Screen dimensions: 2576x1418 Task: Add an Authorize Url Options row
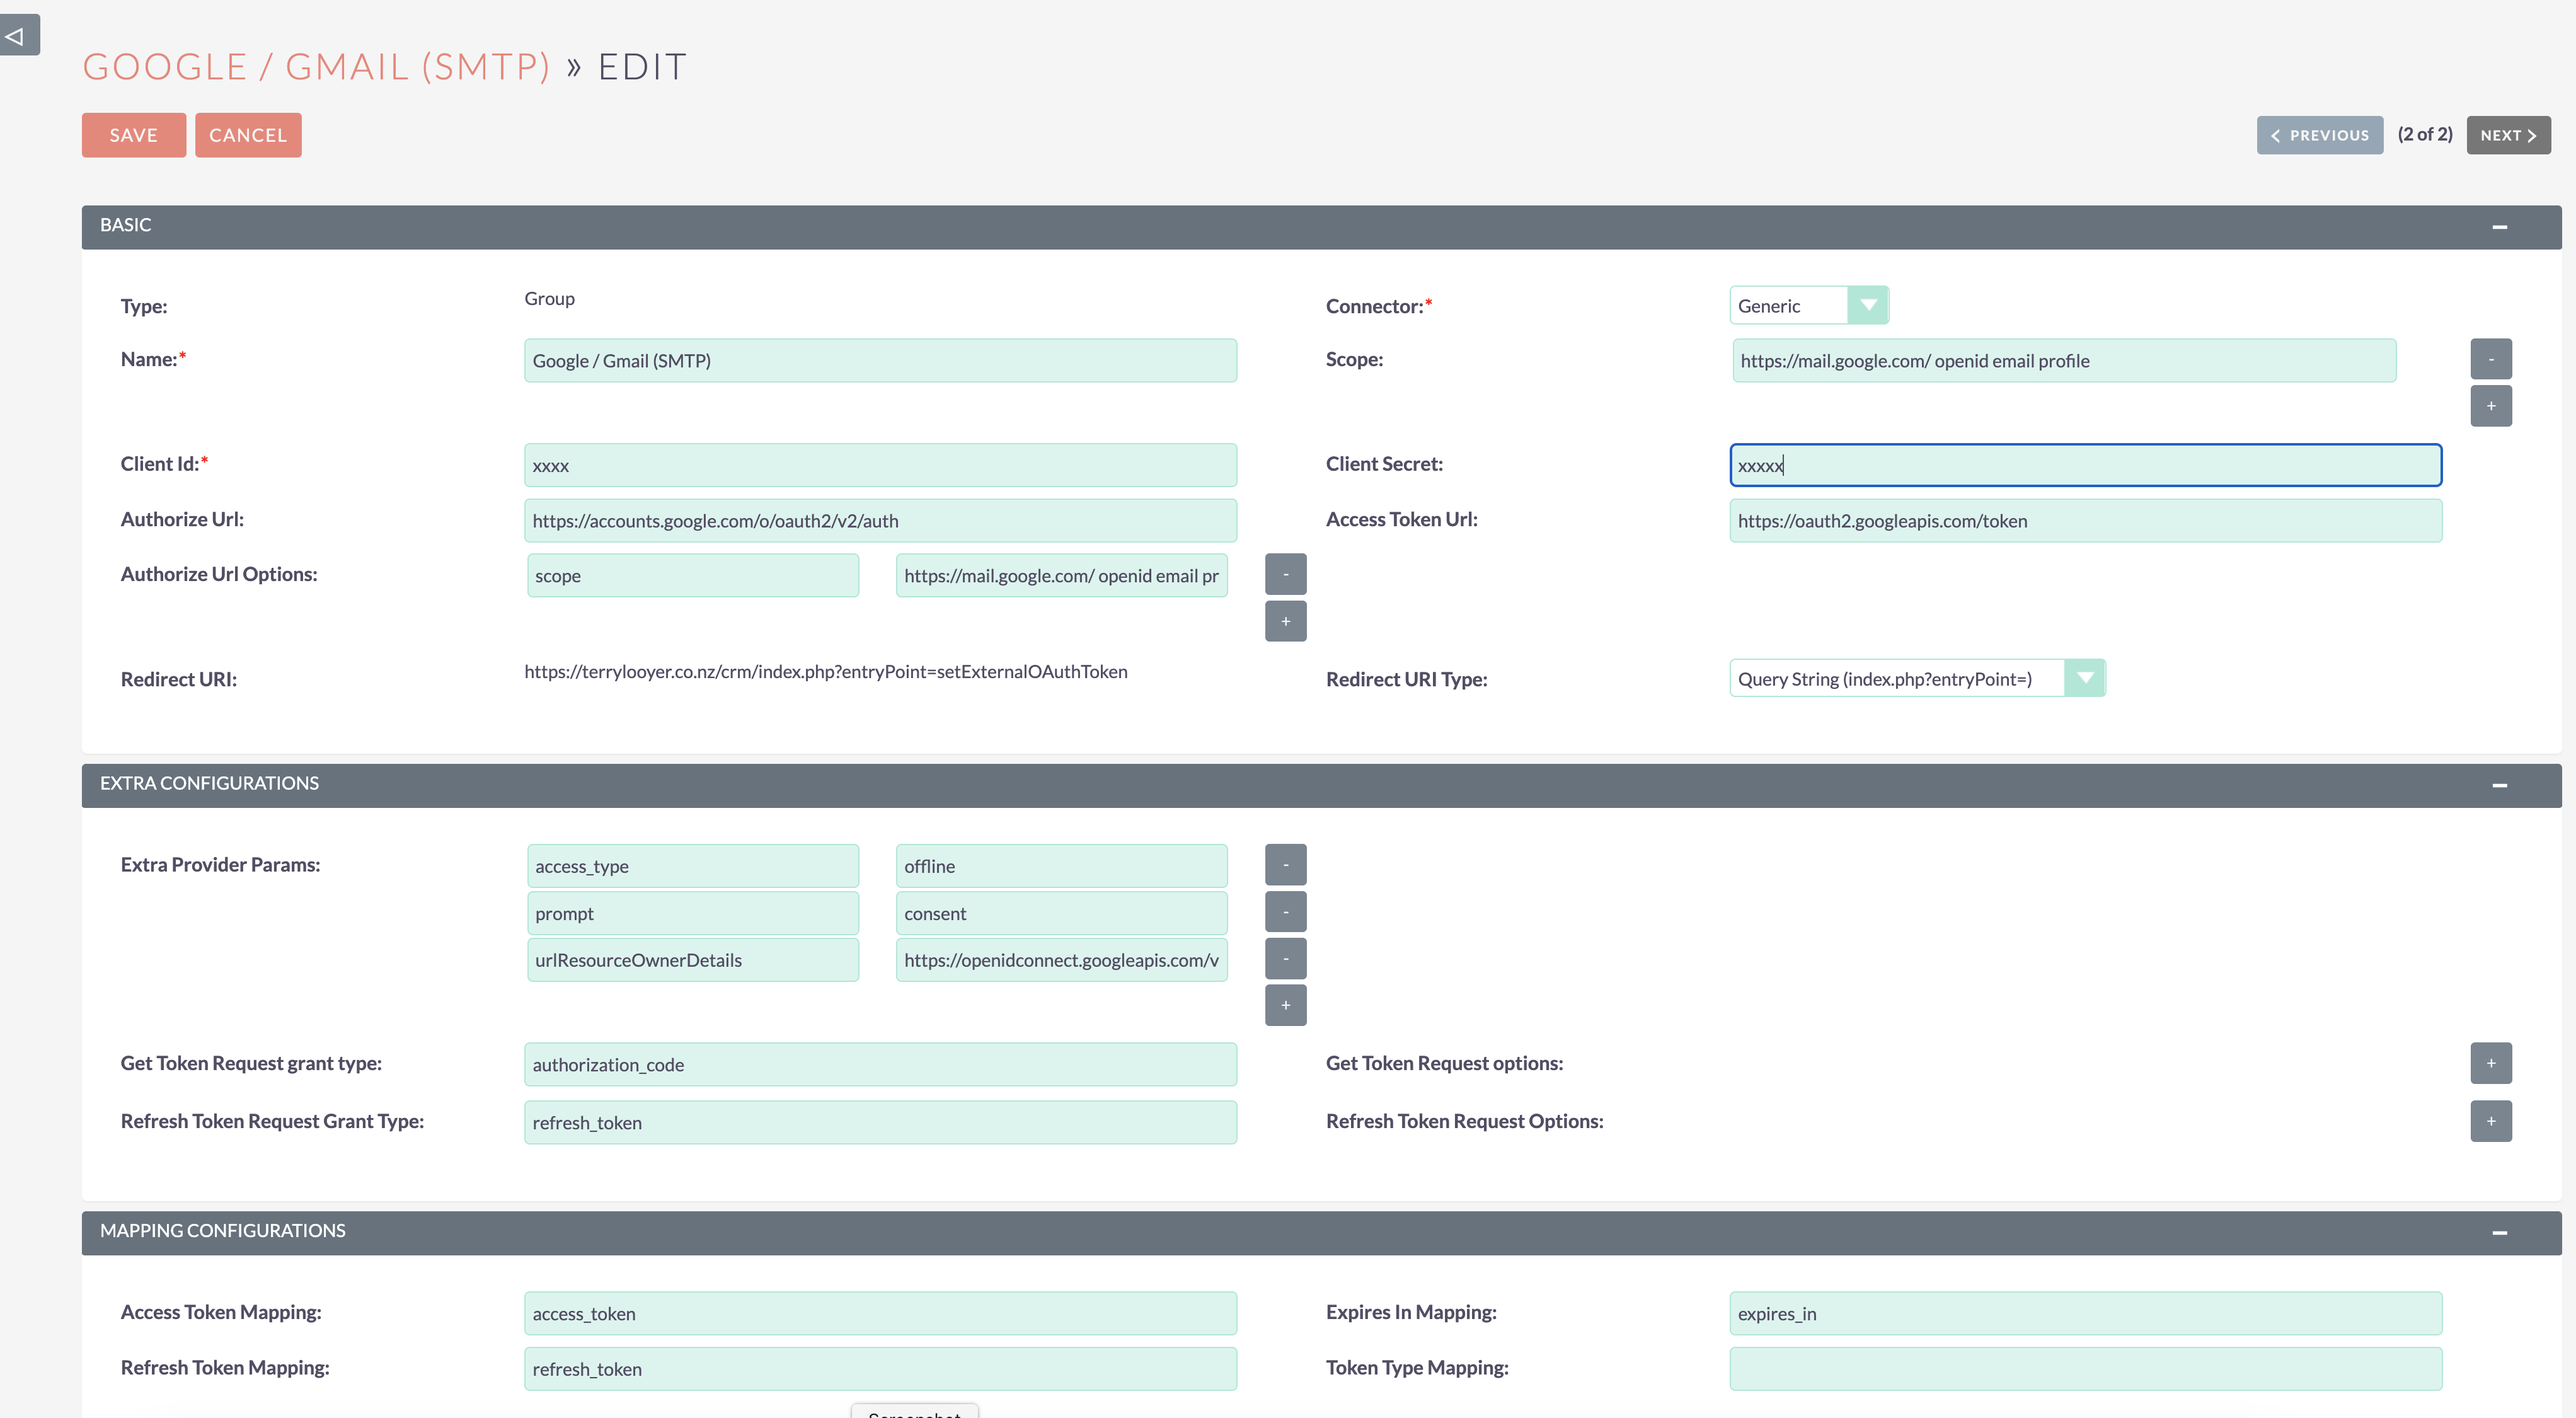pyautogui.click(x=1285, y=621)
